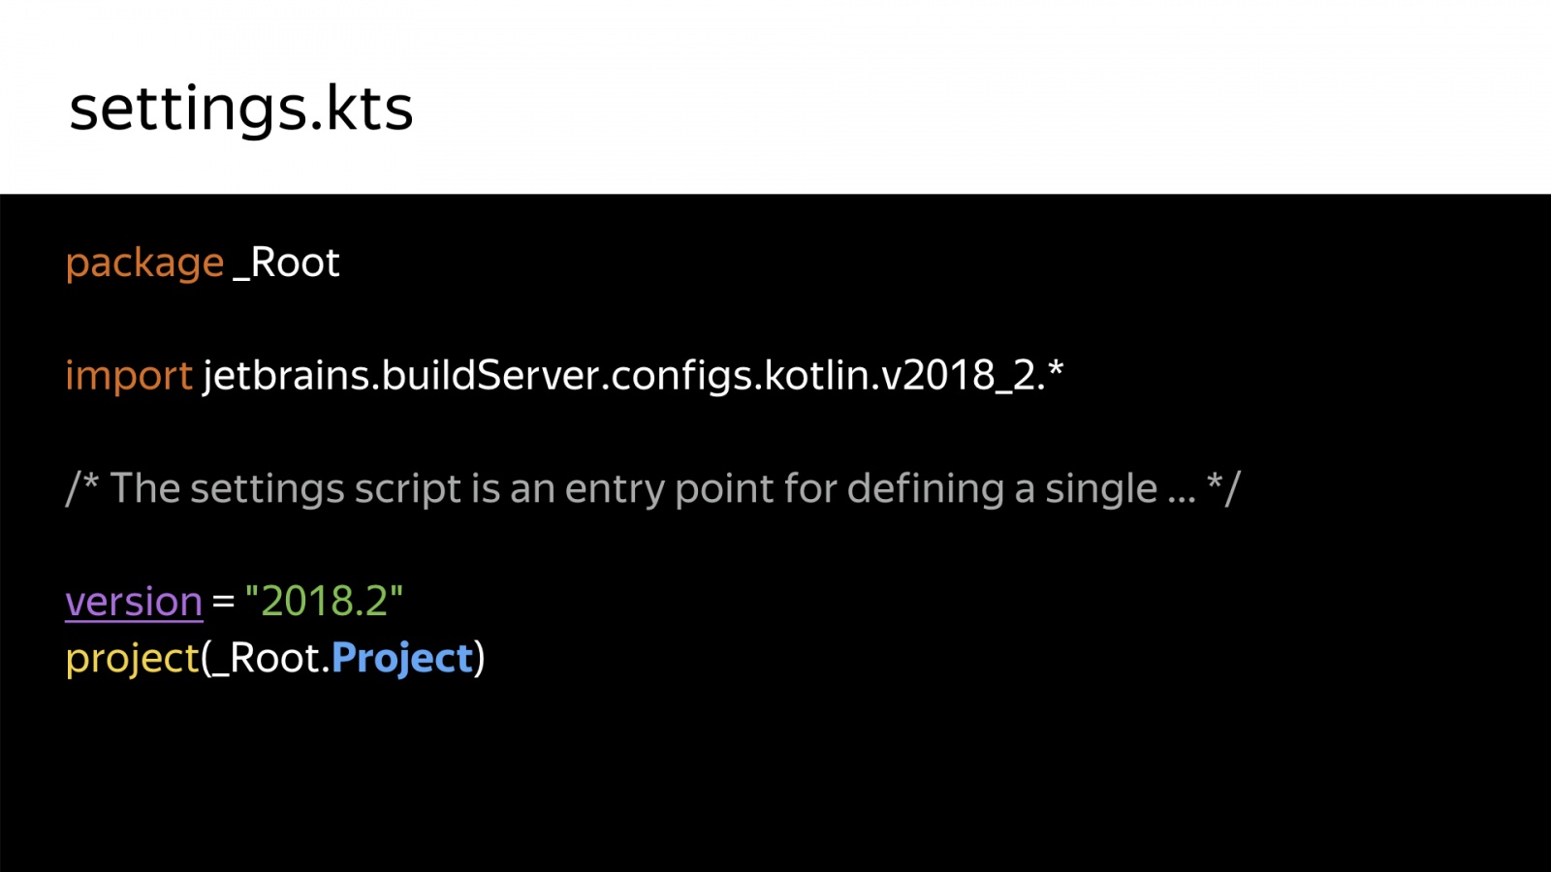Click v2018_2 in the import line

coord(959,377)
